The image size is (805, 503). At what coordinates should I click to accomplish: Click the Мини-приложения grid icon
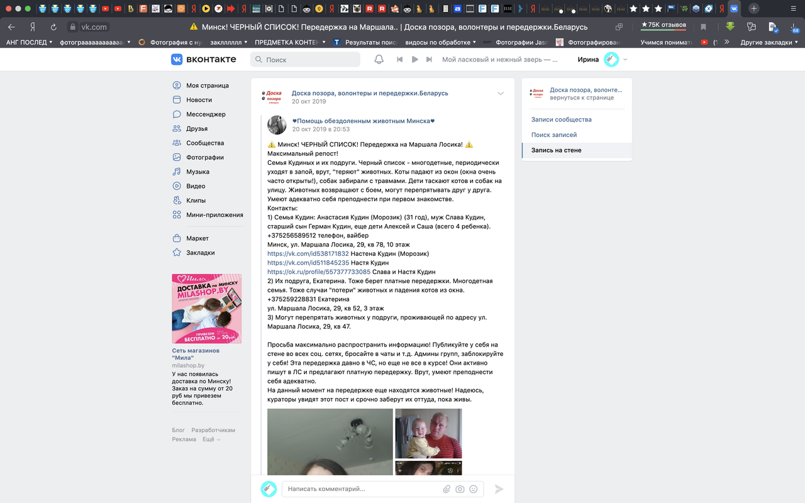177,214
